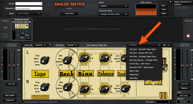
Task: Click the green loop arrows icon under DAW
Action: 5,36
